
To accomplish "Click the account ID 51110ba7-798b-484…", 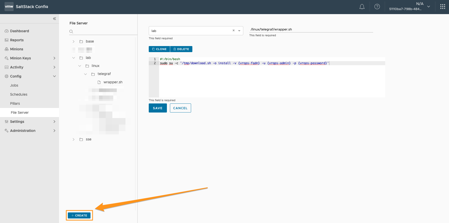I will (405, 9).
